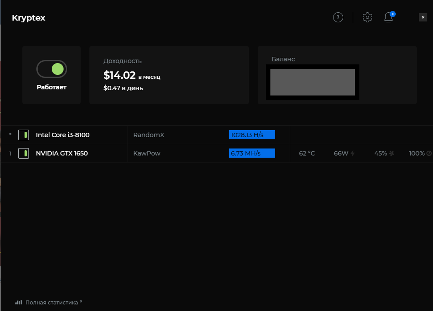This screenshot has height=311, width=433.
Task: Toggle the main mining switch off
Action: pyautogui.click(x=52, y=69)
